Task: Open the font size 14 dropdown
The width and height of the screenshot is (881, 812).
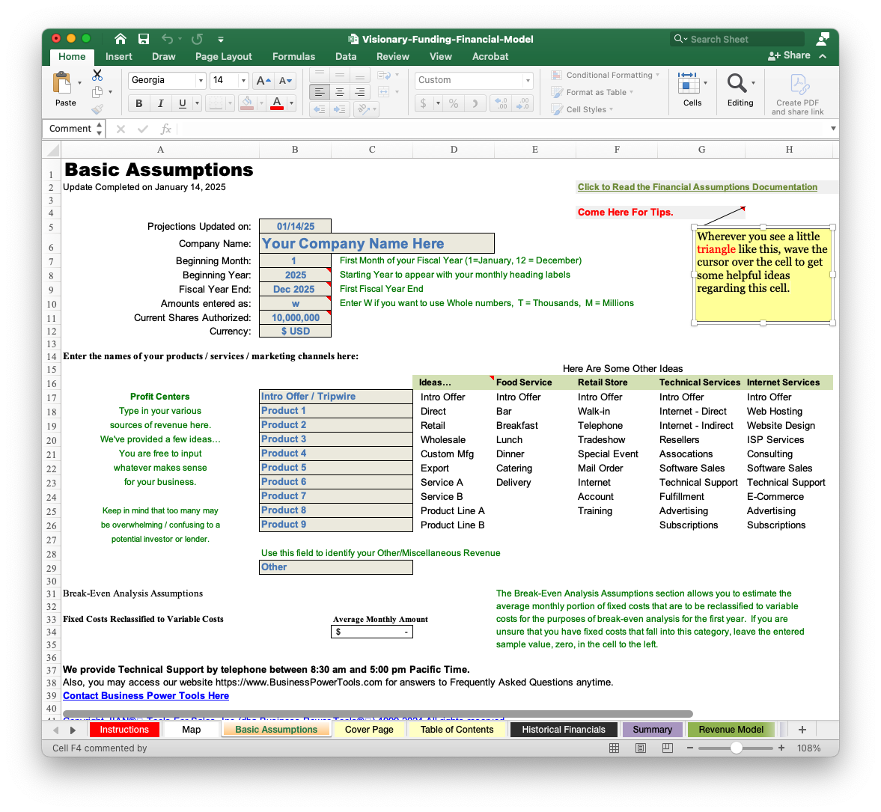Action: (243, 80)
